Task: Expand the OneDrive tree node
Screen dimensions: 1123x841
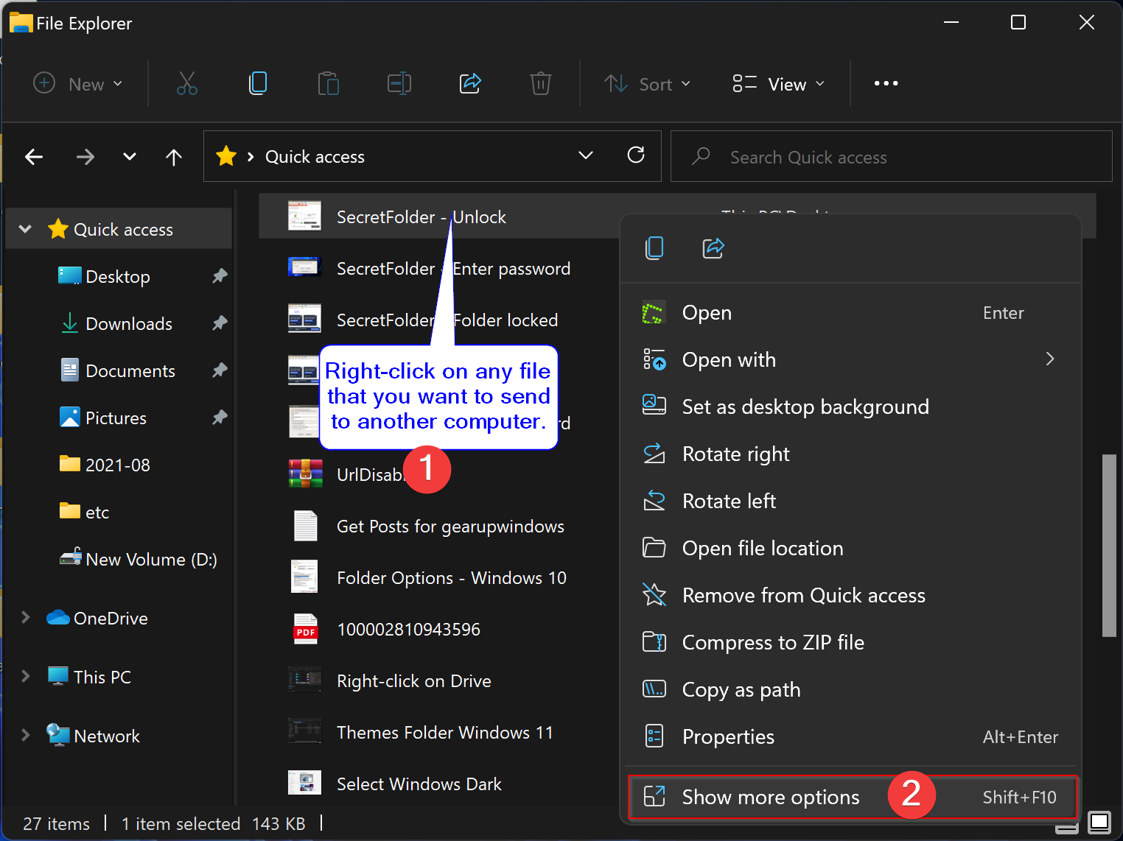Action: pos(25,617)
